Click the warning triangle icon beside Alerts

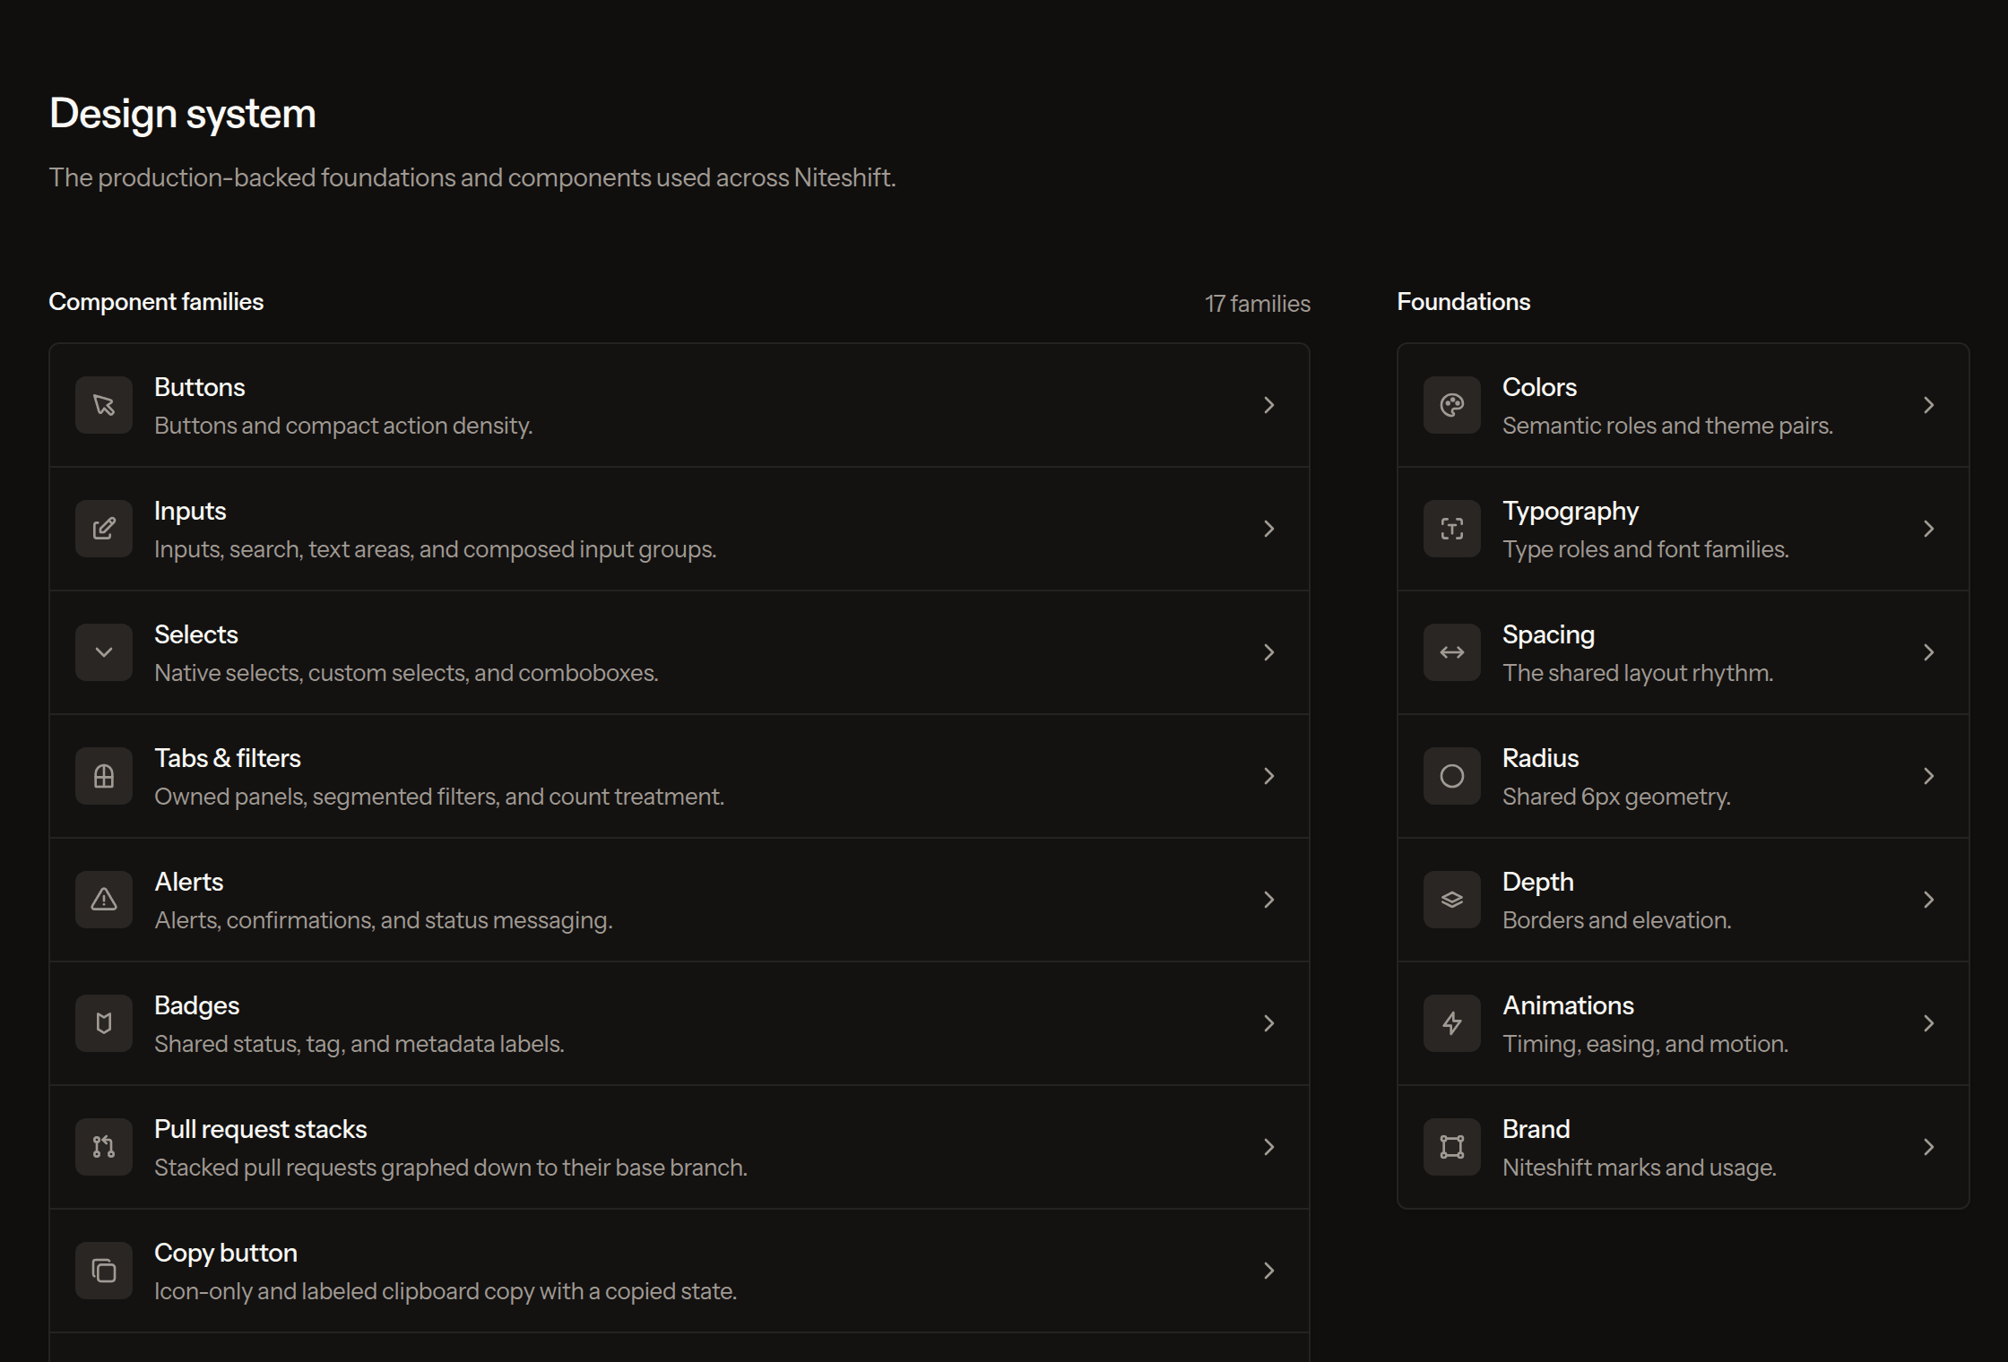tap(104, 900)
